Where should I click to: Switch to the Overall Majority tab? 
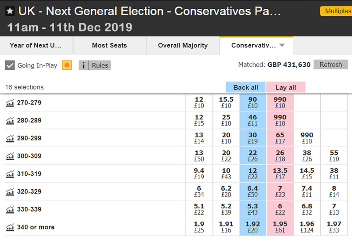pyautogui.click(x=183, y=45)
